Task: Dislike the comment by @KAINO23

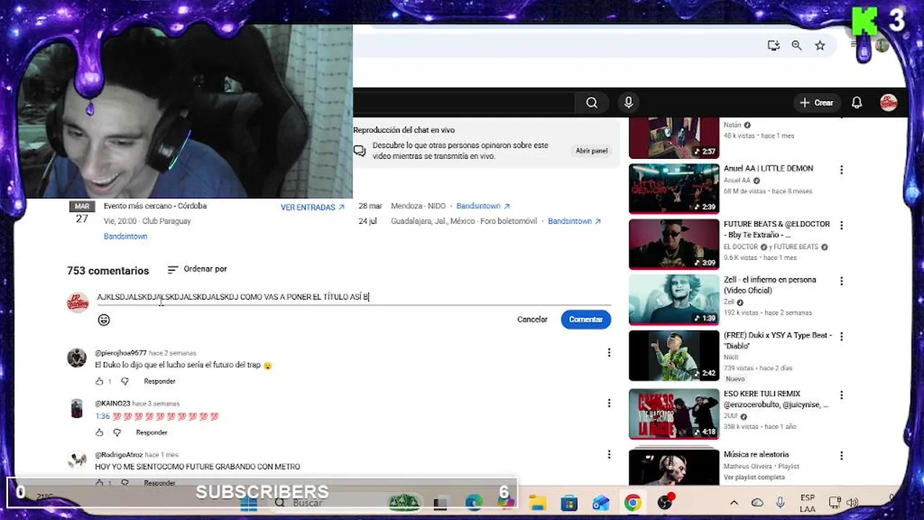Action: click(117, 433)
